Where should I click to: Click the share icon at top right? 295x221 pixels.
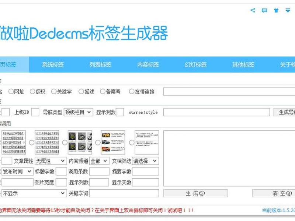253,10
